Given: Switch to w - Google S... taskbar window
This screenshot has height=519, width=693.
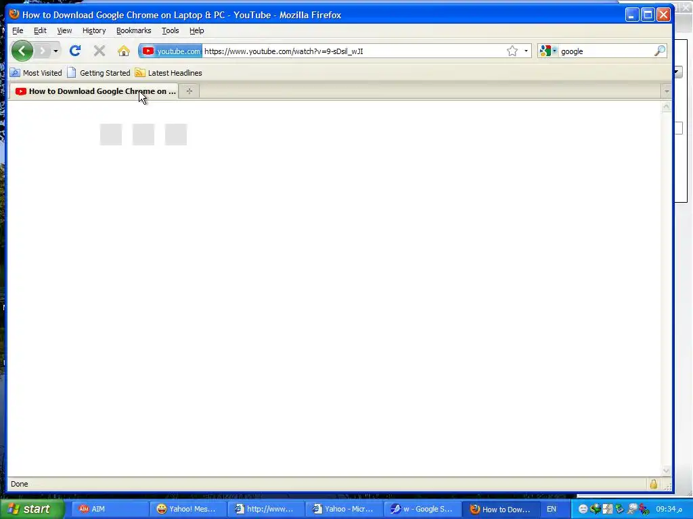Looking at the screenshot, I should pyautogui.click(x=422, y=509).
